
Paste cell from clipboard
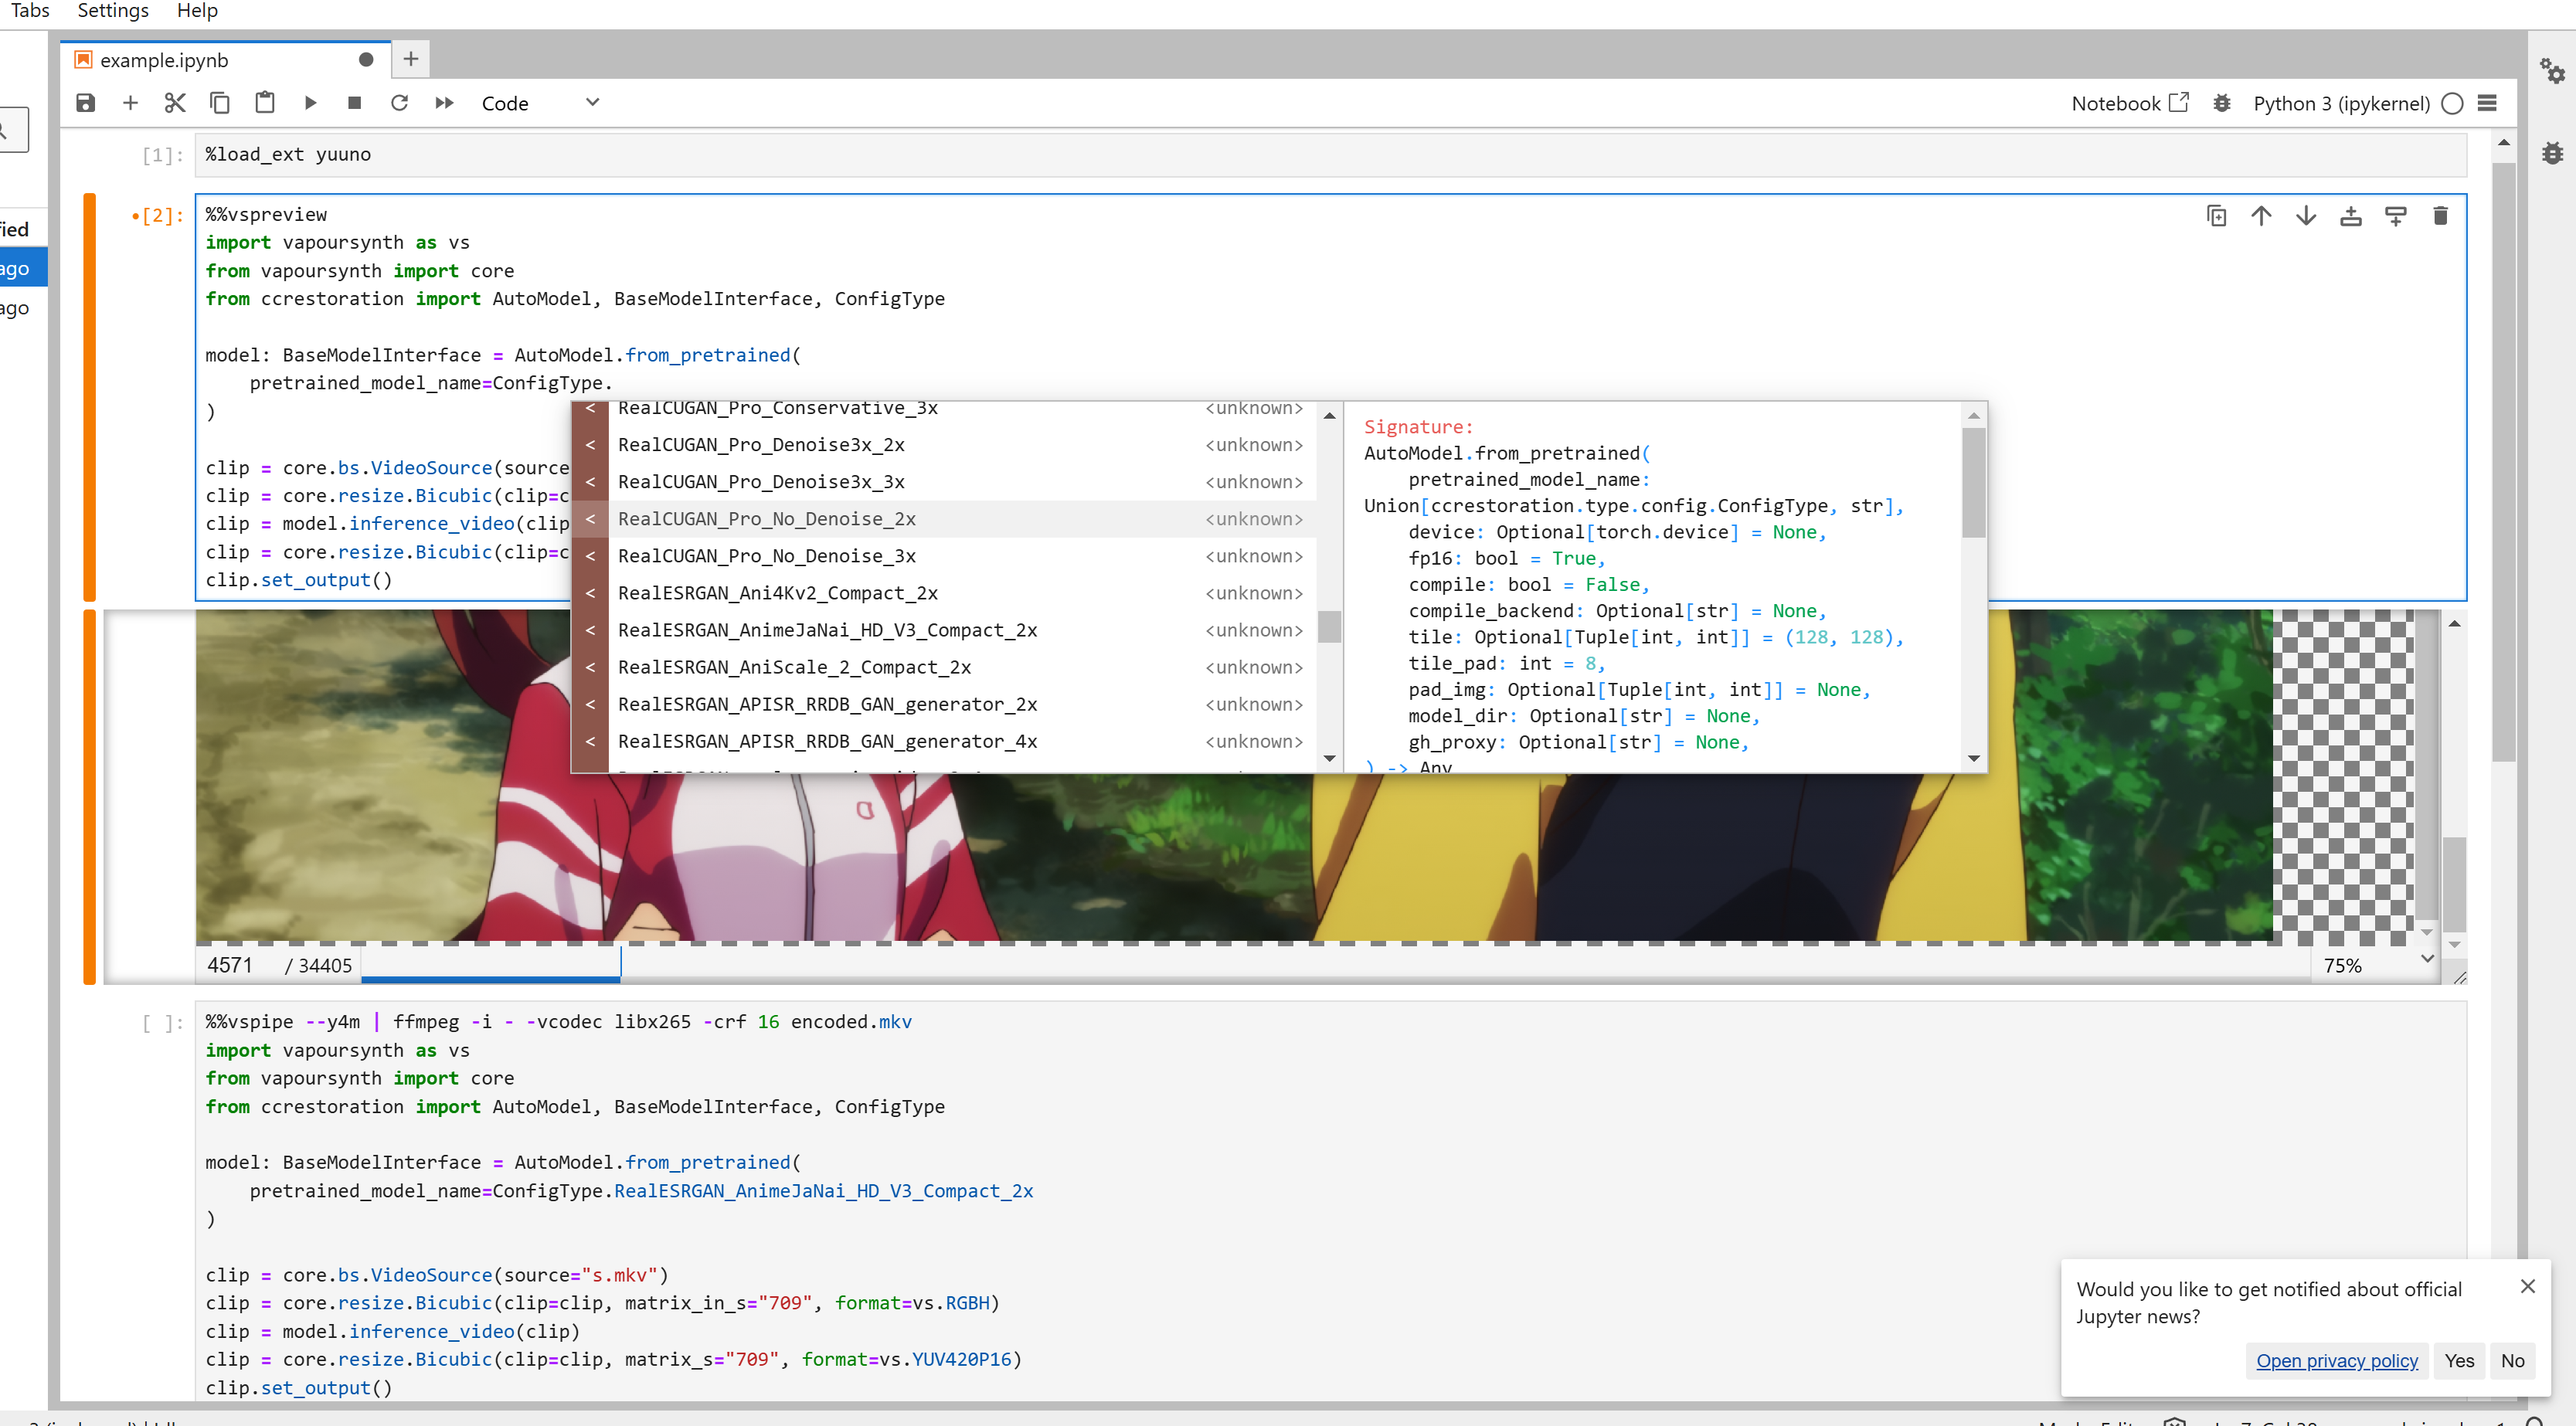pyautogui.click(x=265, y=103)
